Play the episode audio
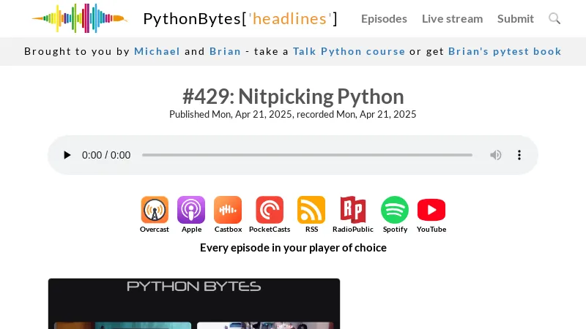The height and width of the screenshot is (329, 586). (x=67, y=155)
